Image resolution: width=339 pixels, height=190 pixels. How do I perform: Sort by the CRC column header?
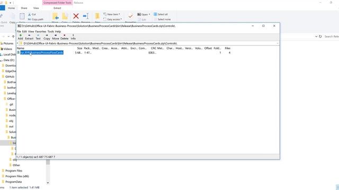pos(153,48)
